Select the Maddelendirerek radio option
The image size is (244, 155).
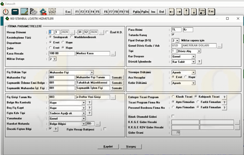(72, 37)
